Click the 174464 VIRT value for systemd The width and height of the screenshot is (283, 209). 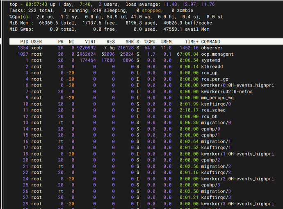[x=88, y=60]
